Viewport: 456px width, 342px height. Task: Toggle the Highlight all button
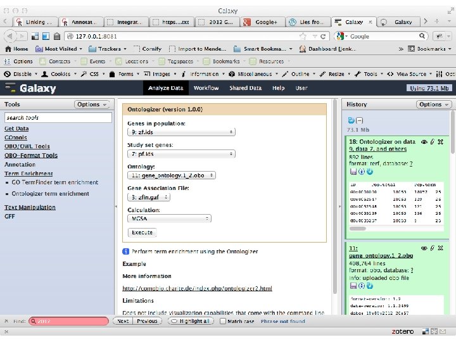coord(191,321)
